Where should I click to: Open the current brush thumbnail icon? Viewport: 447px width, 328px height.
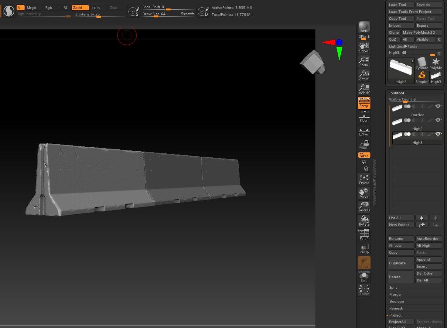click(x=9, y=11)
